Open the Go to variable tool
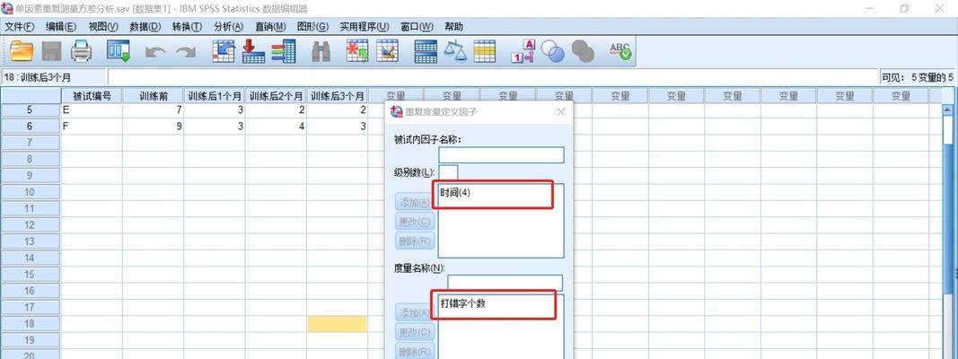Image resolution: width=958 pixels, height=359 pixels. [253, 51]
